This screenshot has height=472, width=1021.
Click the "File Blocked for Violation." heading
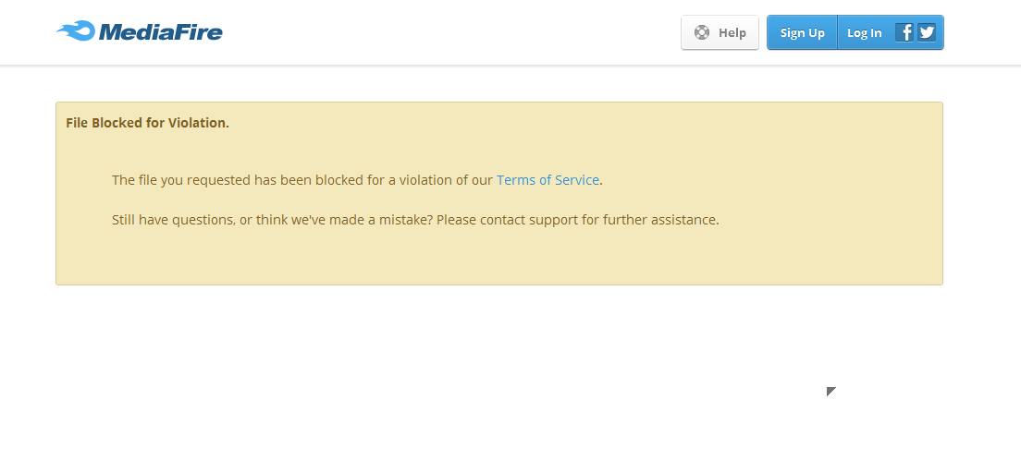[147, 122]
